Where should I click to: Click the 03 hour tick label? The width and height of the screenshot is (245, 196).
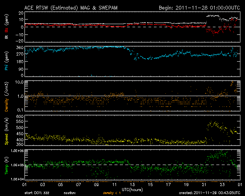pyautogui.click(x=42, y=185)
